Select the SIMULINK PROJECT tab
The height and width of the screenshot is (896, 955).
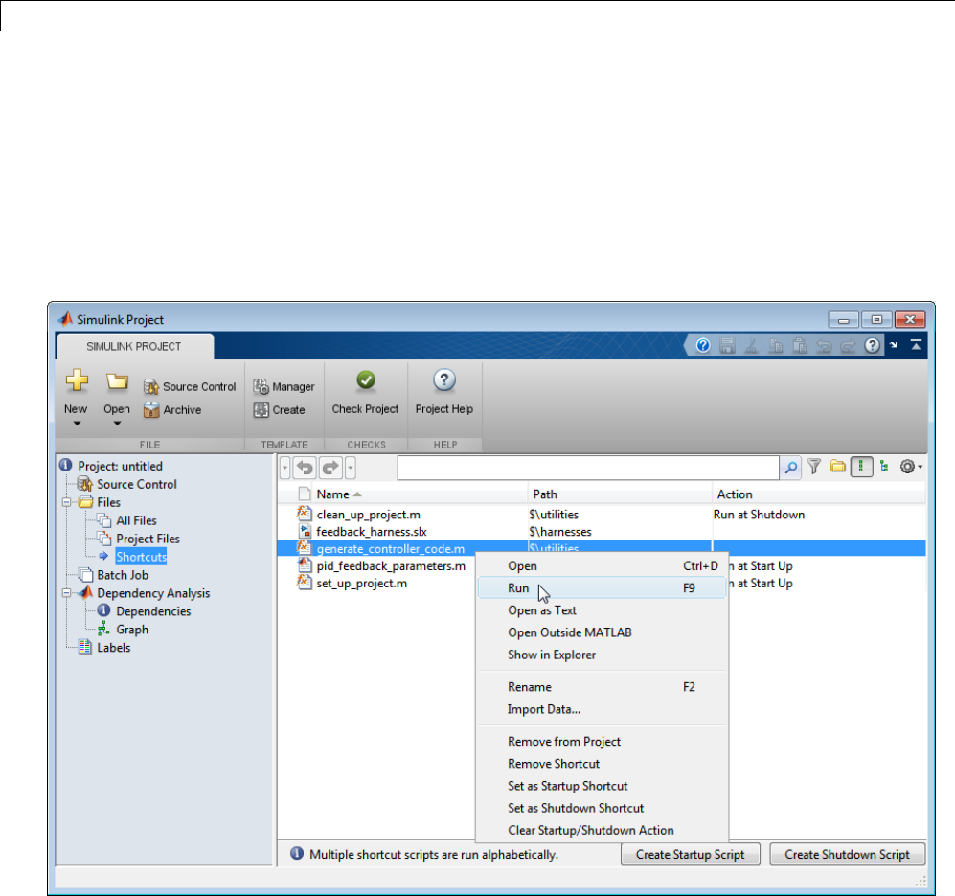tap(134, 346)
